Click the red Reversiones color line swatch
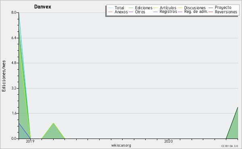 point(211,12)
